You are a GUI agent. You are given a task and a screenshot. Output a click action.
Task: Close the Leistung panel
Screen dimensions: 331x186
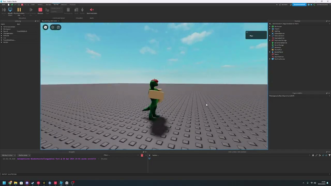[38, 21]
